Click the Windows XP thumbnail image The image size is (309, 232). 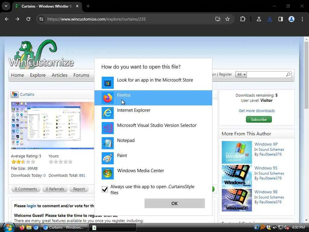click(x=237, y=152)
